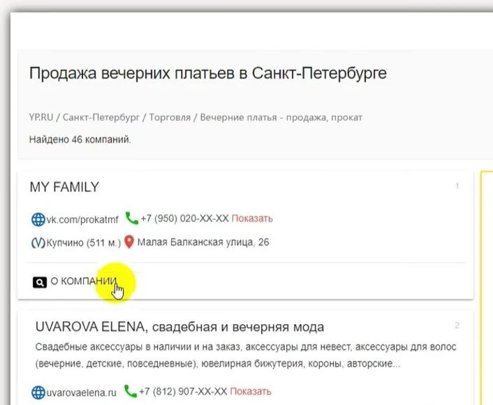Open О КОМПАНИИ for MY FAMILY
Image resolution: width=493 pixels, height=405 pixels.
(x=84, y=281)
